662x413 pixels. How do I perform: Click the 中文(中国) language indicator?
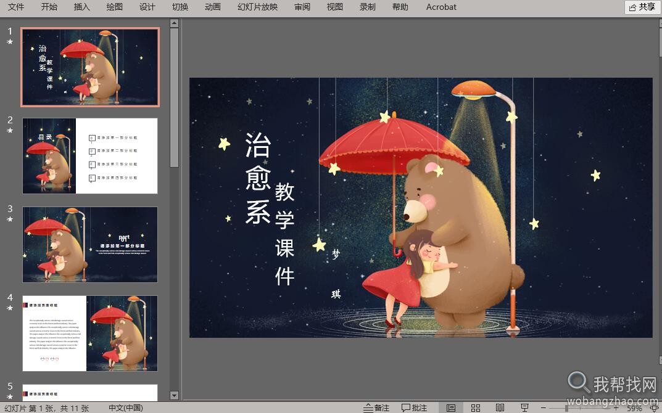(126, 408)
